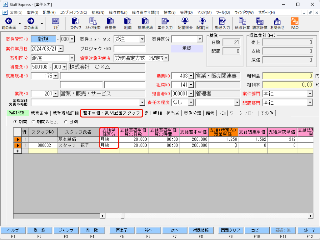Click the 画面クリア F9 button

230,230
